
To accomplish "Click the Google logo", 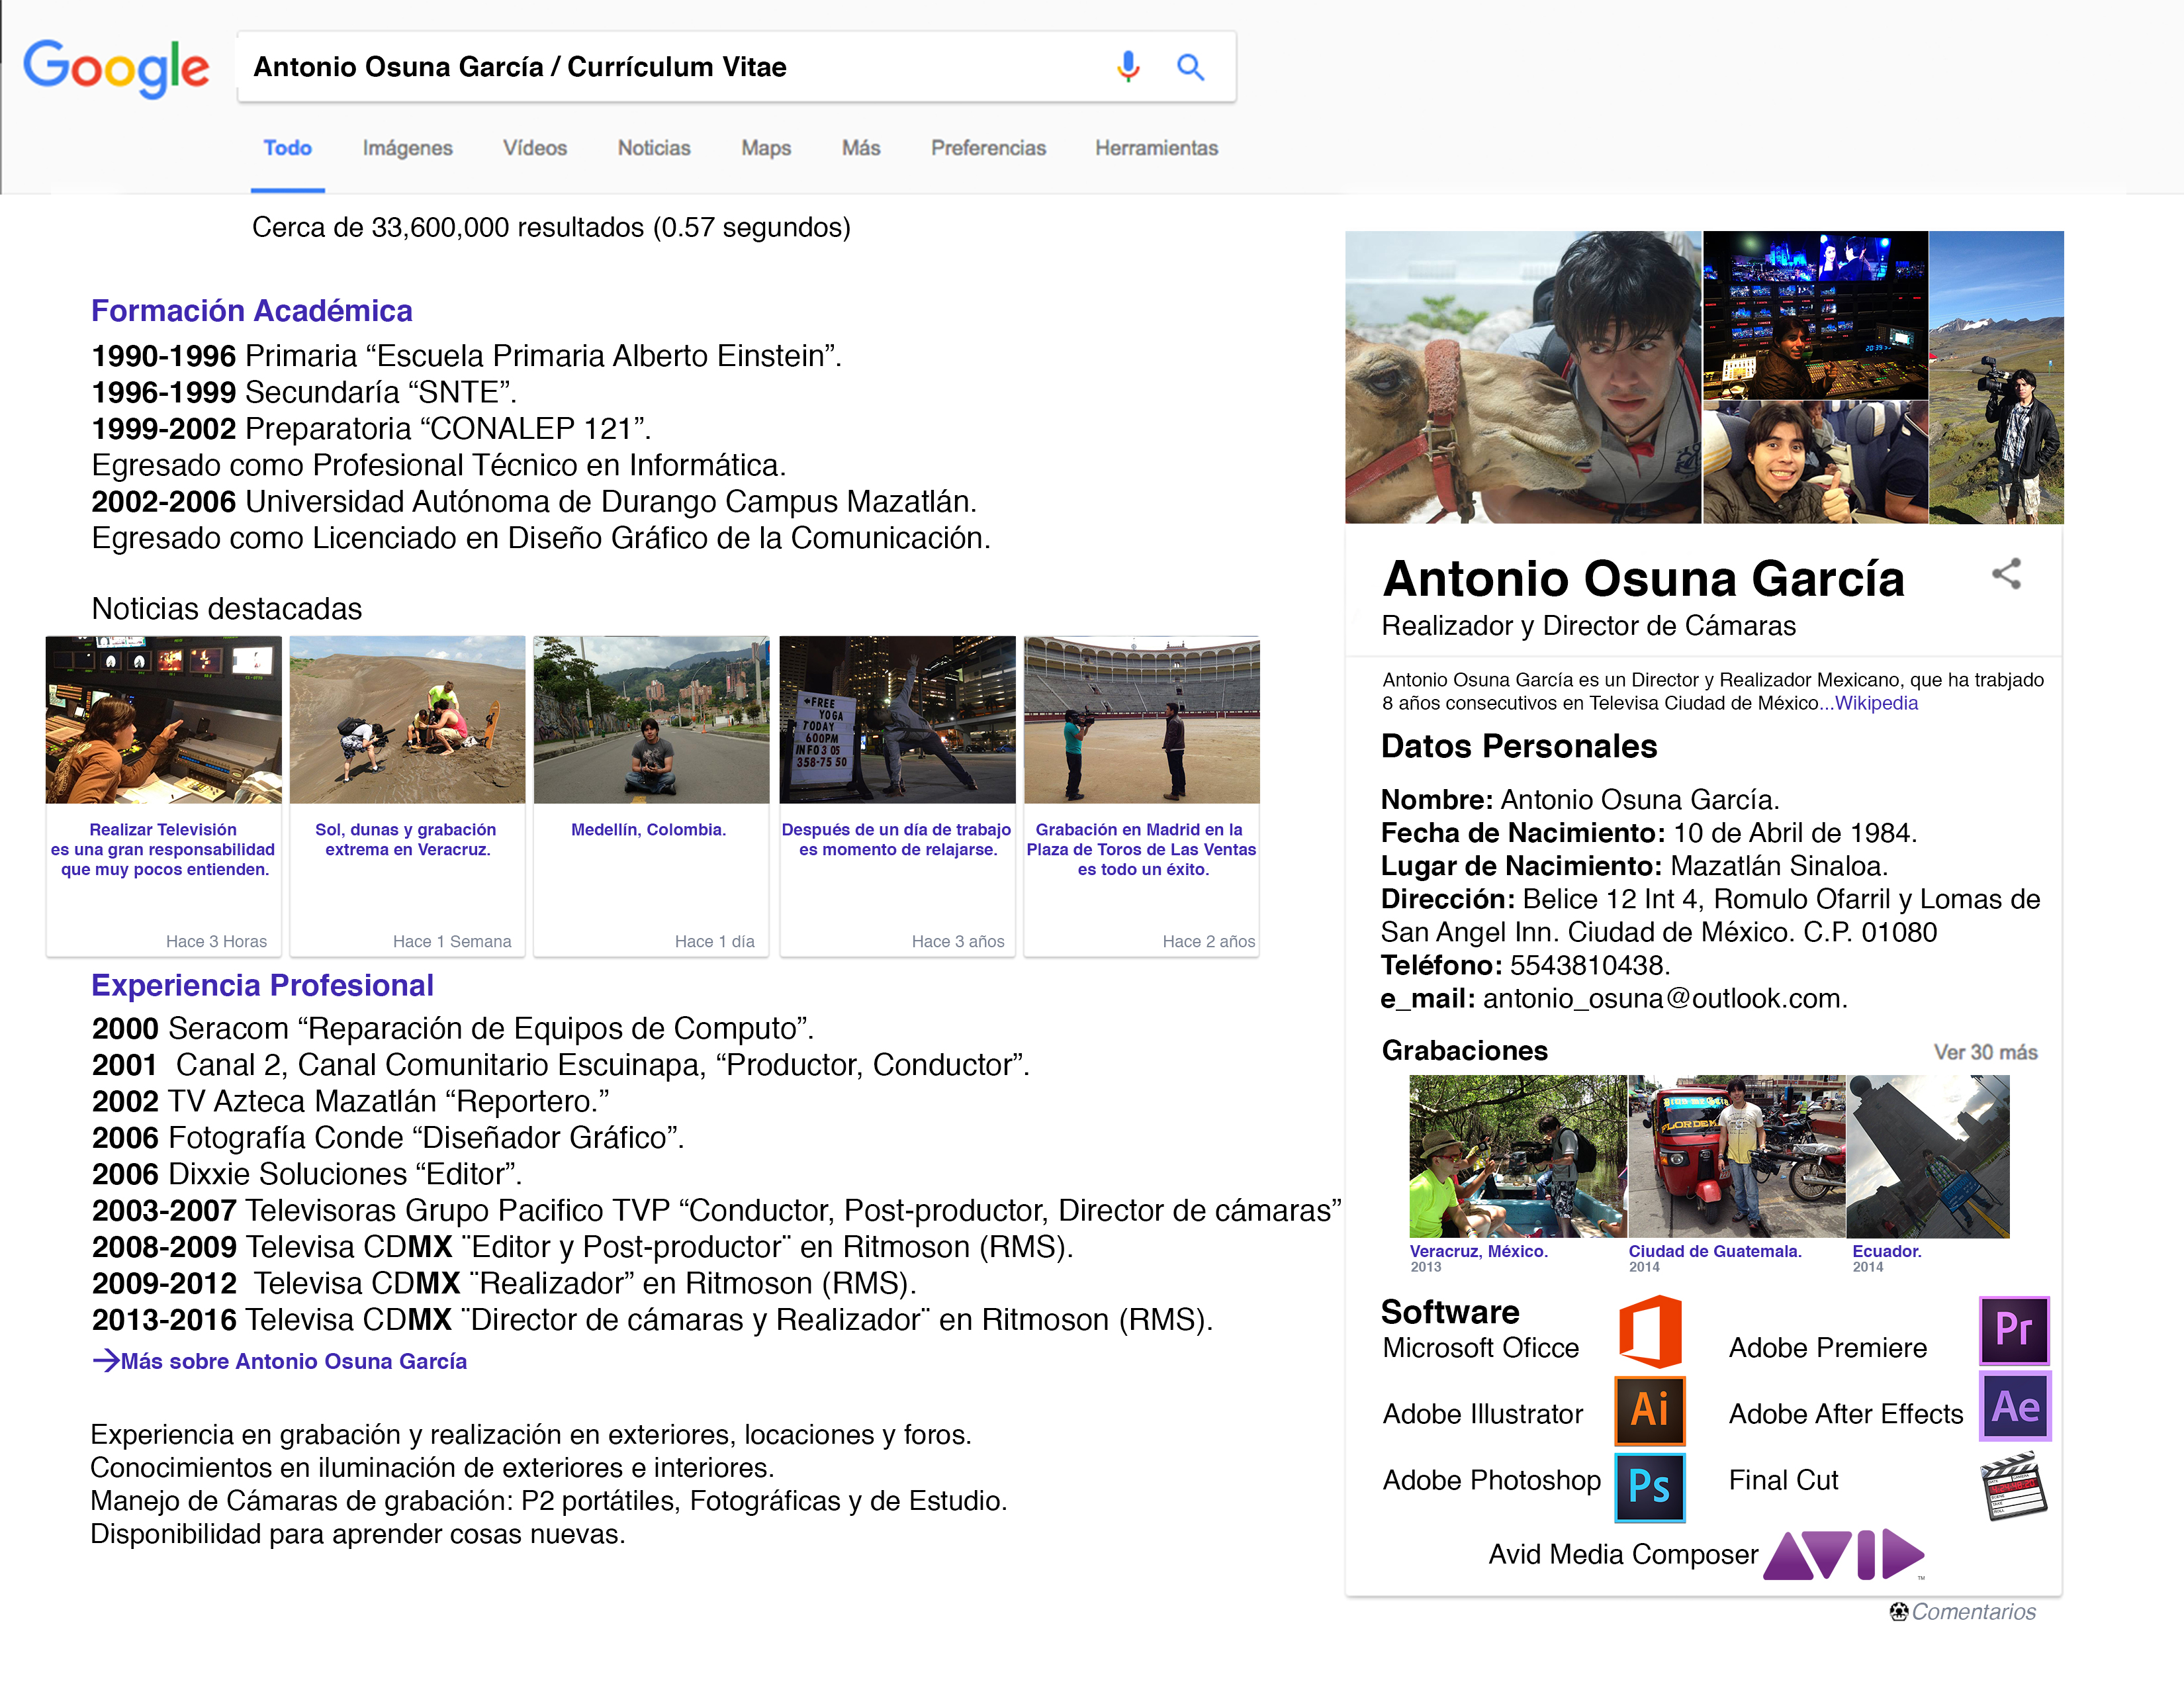I will [116, 68].
